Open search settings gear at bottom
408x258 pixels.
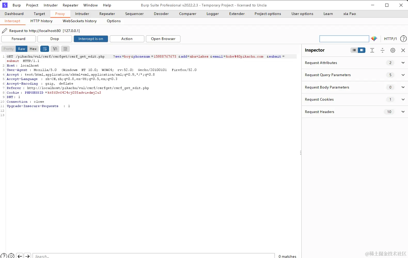tap(11, 256)
